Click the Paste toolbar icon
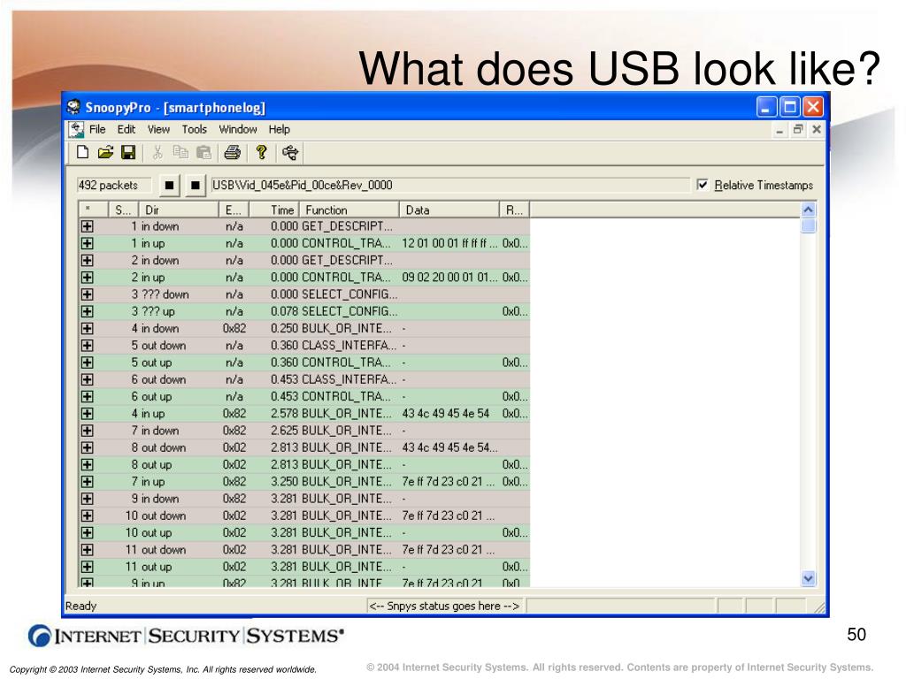Viewport: 906px width, 679px height. point(203,152)
